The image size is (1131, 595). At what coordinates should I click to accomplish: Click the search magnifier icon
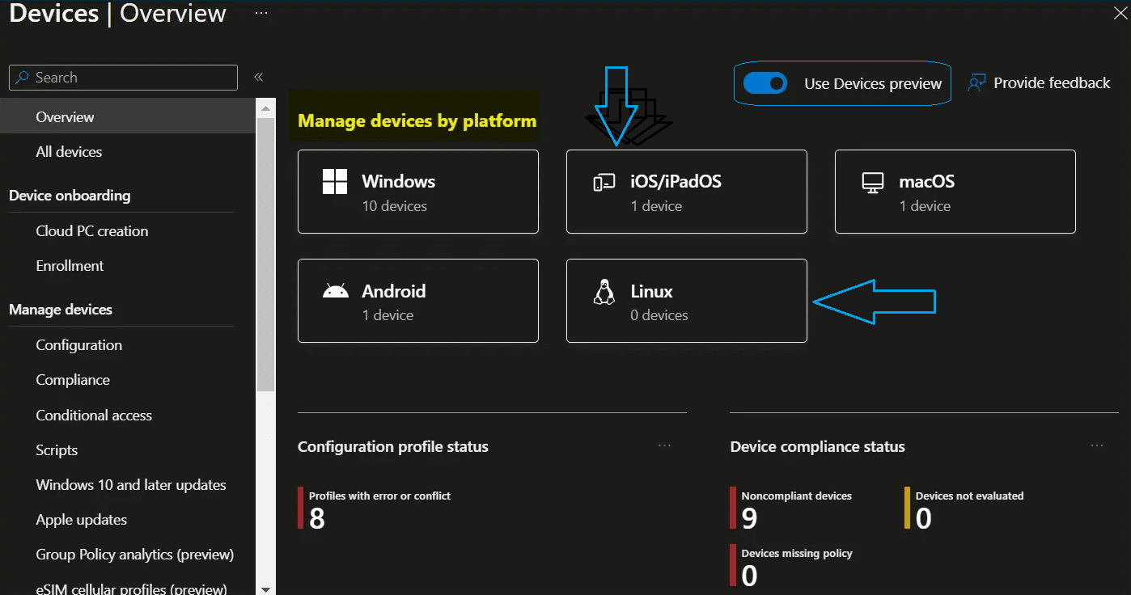[23, 77]
